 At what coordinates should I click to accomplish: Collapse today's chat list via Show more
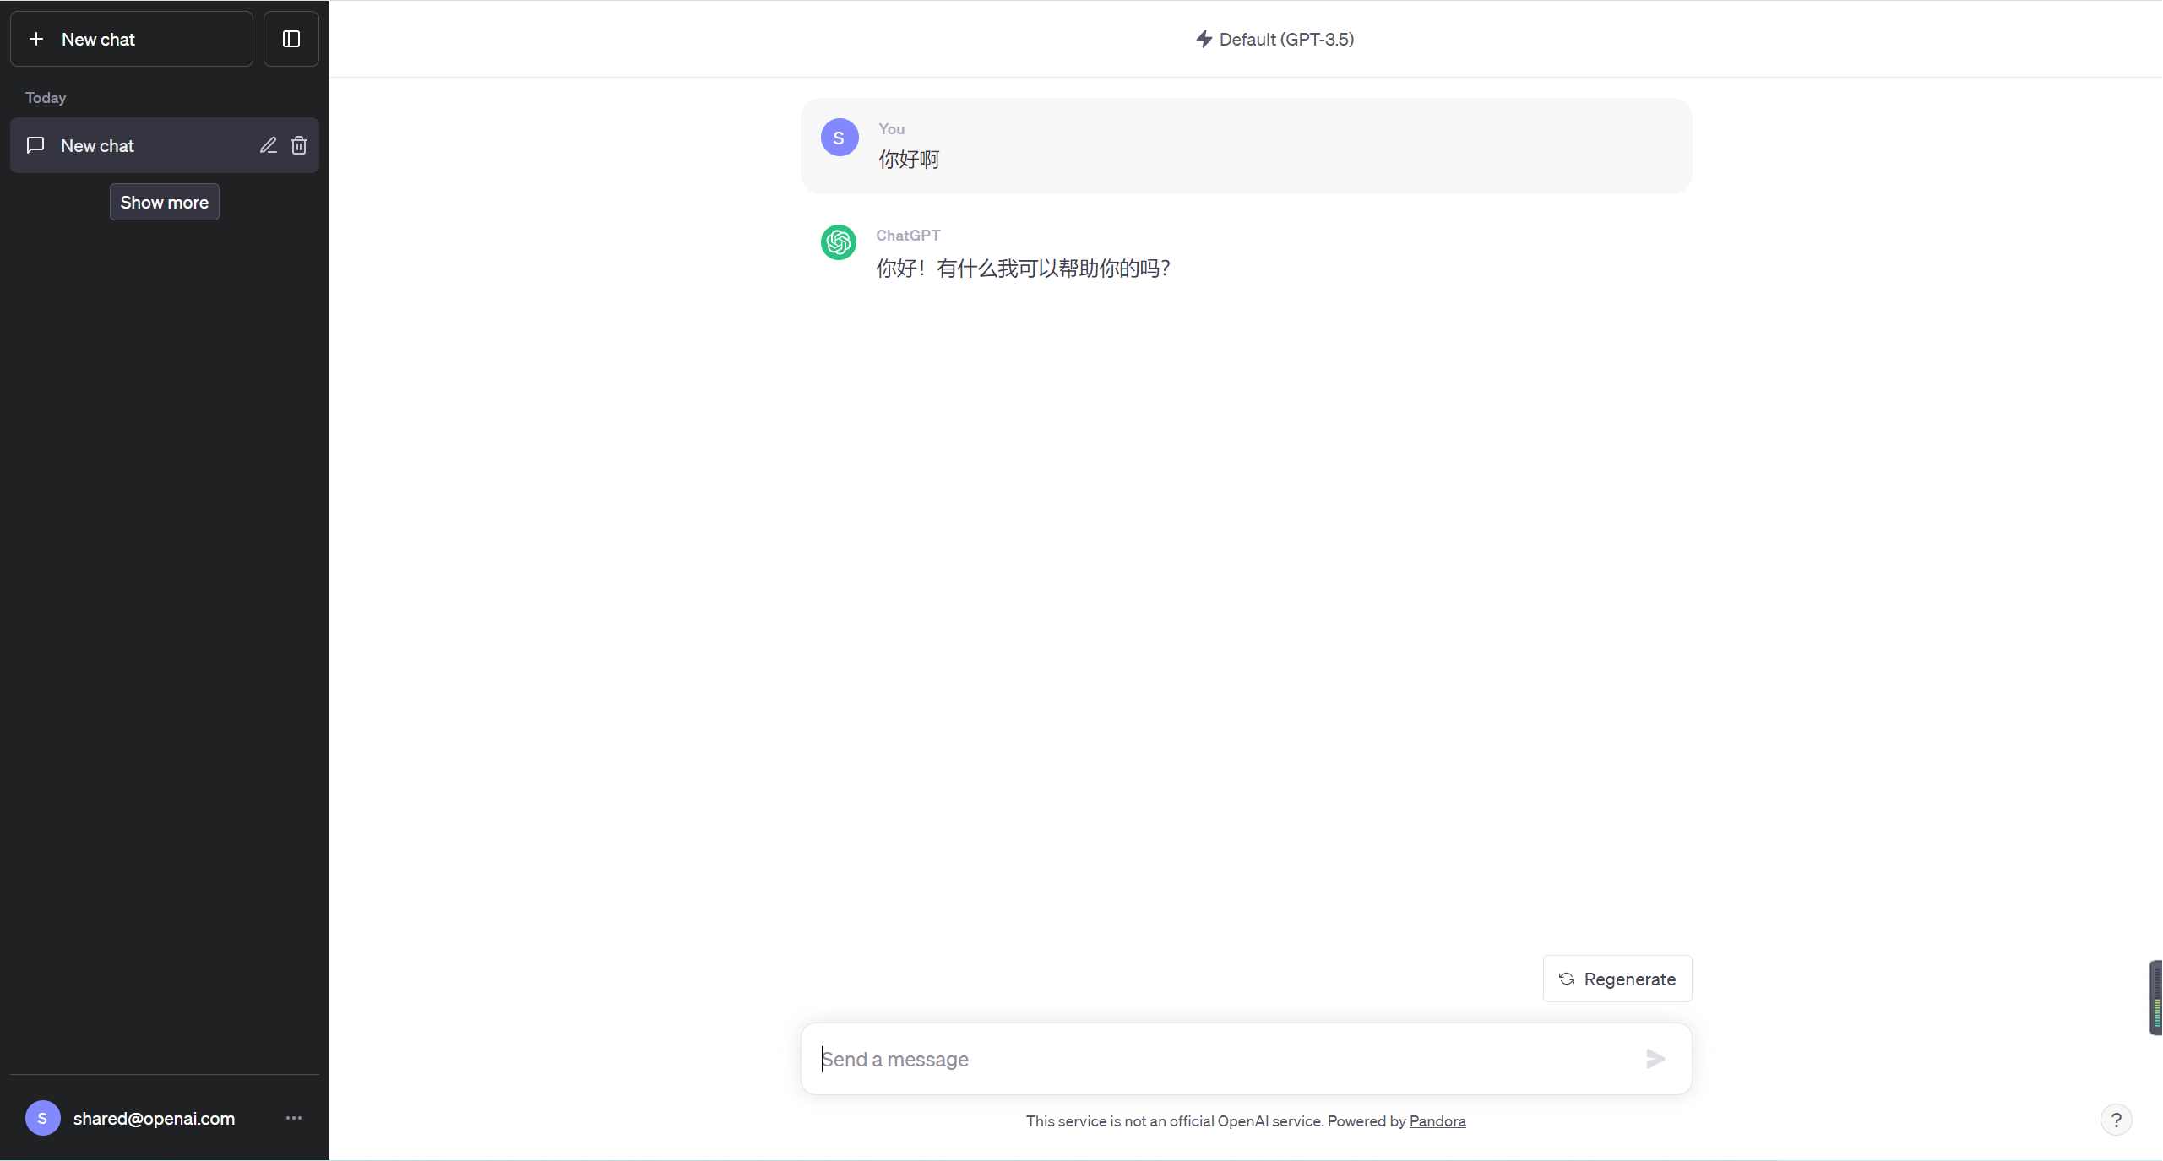(164, 202)
